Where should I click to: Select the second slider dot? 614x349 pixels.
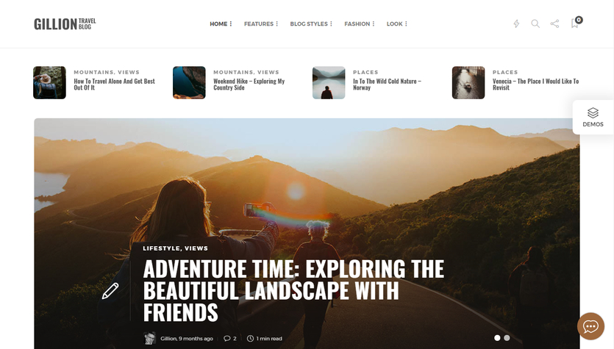point(507,338)
